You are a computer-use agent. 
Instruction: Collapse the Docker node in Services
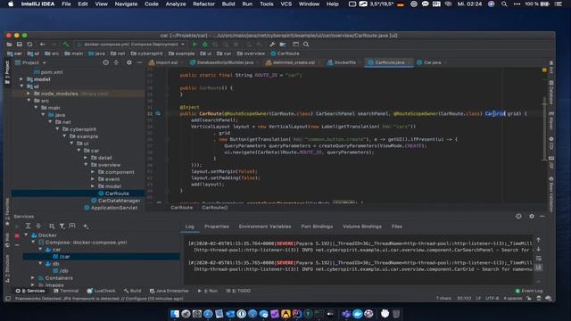[x=26, y=235]
